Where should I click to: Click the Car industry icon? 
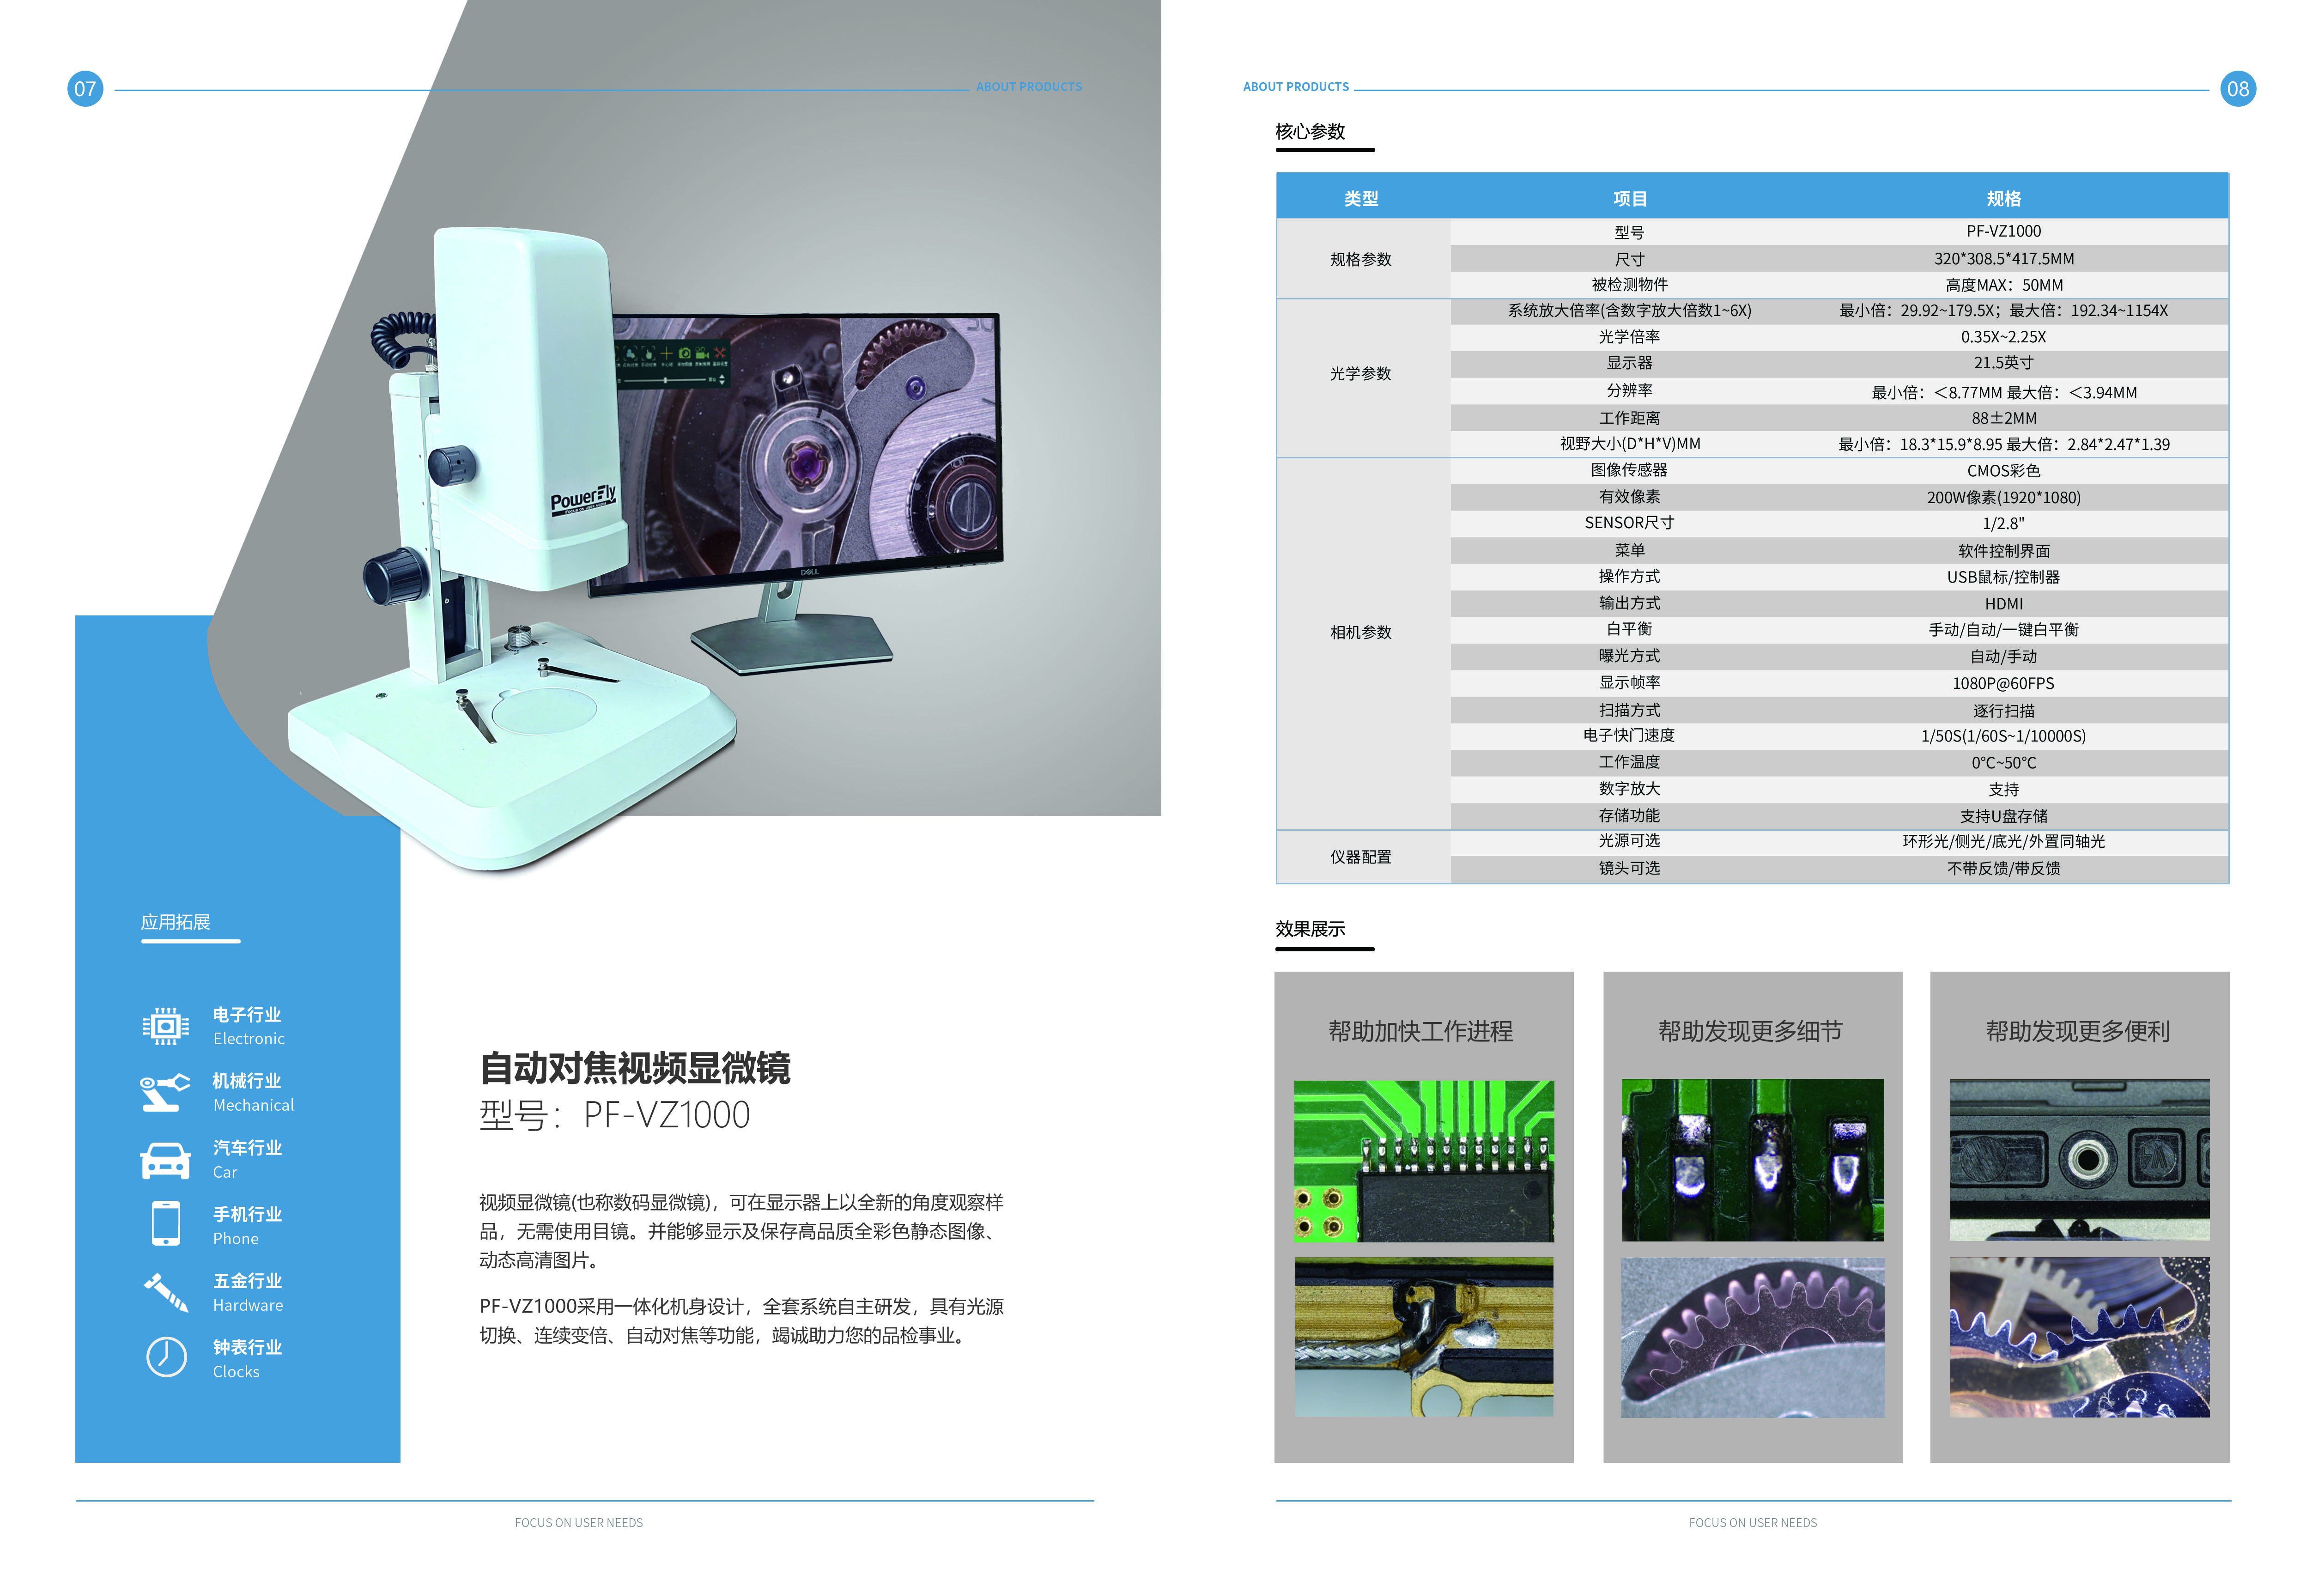(x=165, y=1160)
